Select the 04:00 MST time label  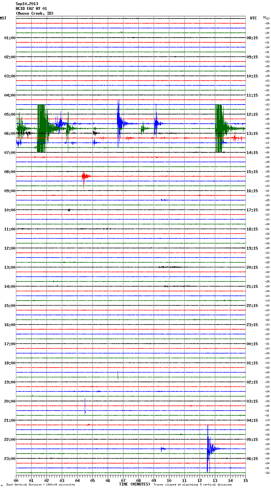[10, 95]
